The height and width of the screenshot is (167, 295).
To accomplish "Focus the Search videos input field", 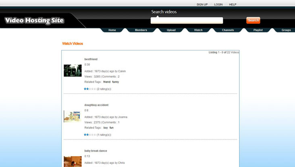I will [x=187, y=20].
